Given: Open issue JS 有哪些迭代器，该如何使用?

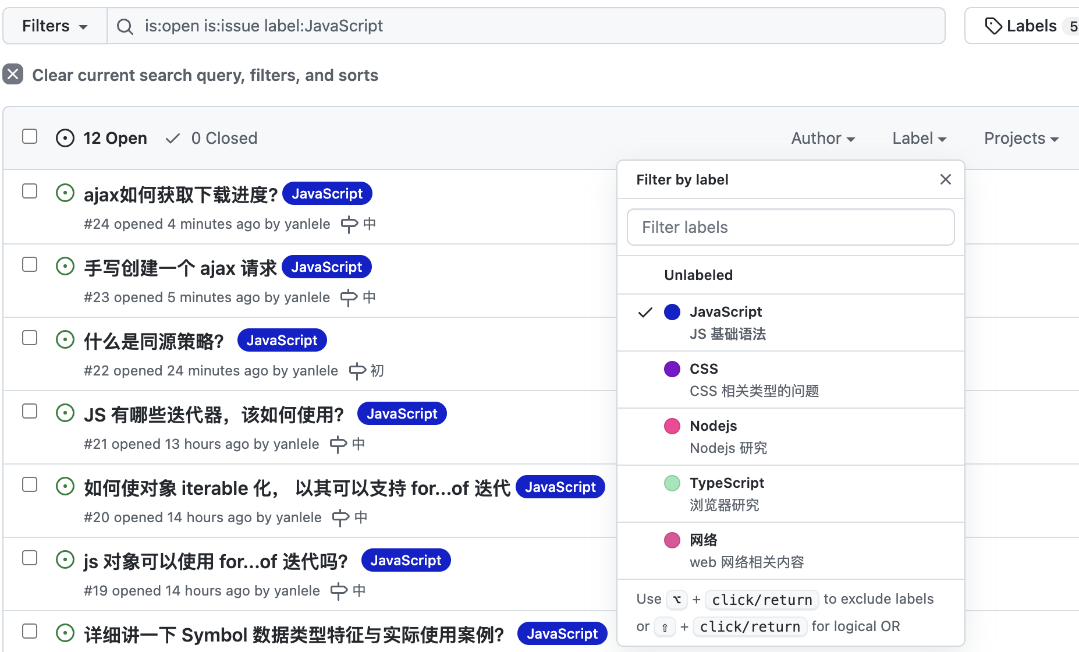Looking at the screenshot, I should click(214, 414).
